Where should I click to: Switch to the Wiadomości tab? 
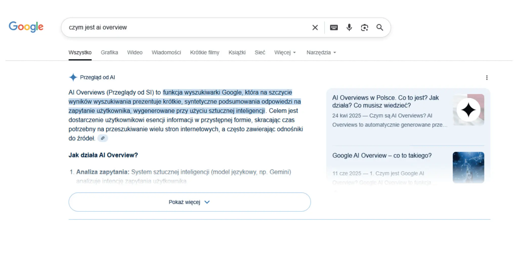coord(166,53)
